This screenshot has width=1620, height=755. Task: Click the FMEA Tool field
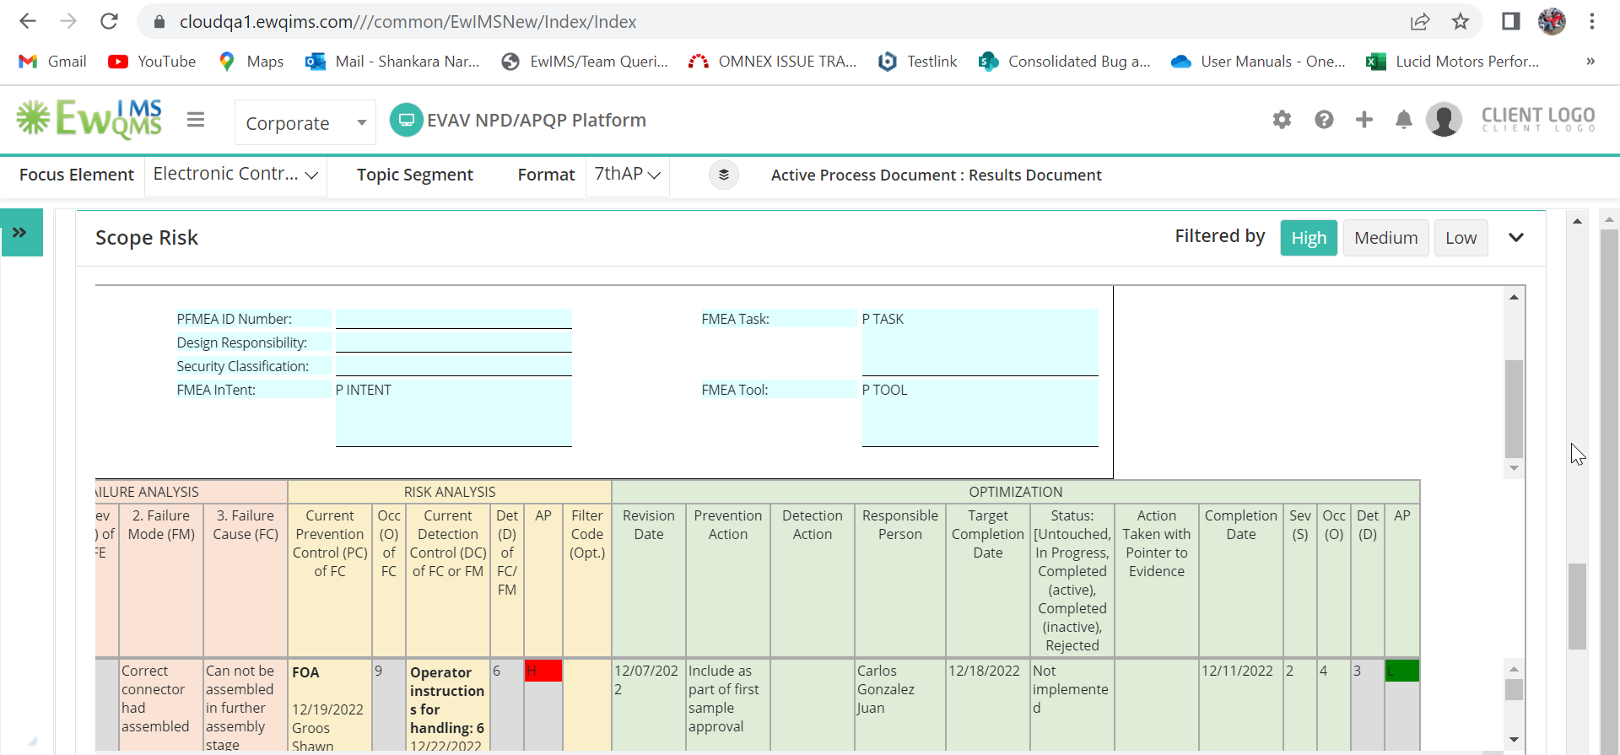point(980,413)
